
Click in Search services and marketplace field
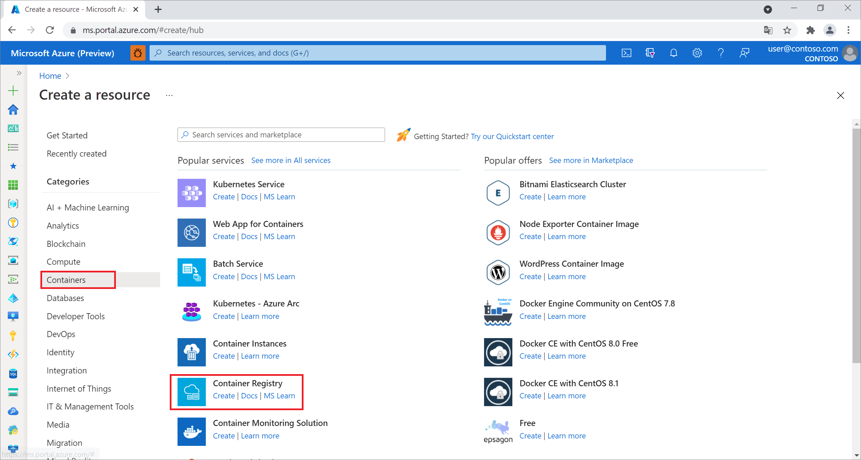(281, 134)
